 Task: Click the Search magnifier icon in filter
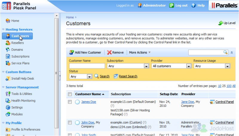tap(96, 76)
